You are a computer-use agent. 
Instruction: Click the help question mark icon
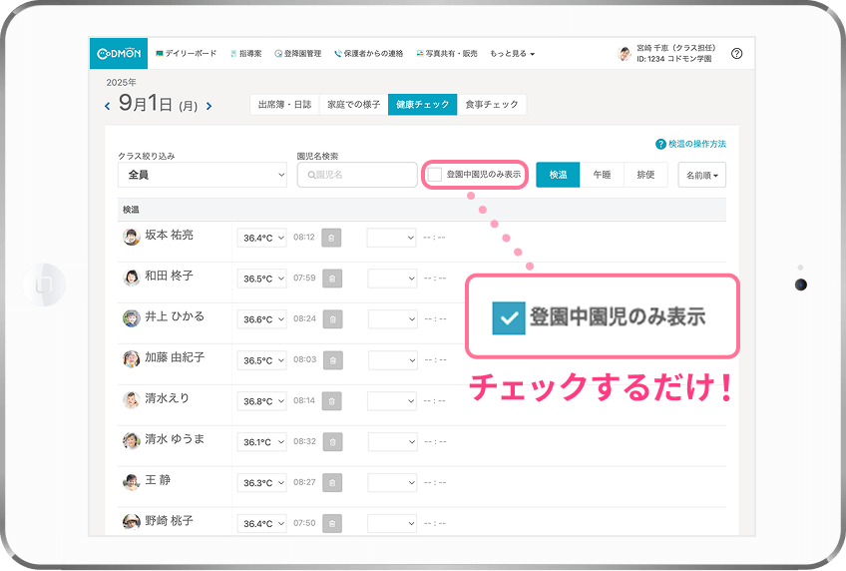736,54
